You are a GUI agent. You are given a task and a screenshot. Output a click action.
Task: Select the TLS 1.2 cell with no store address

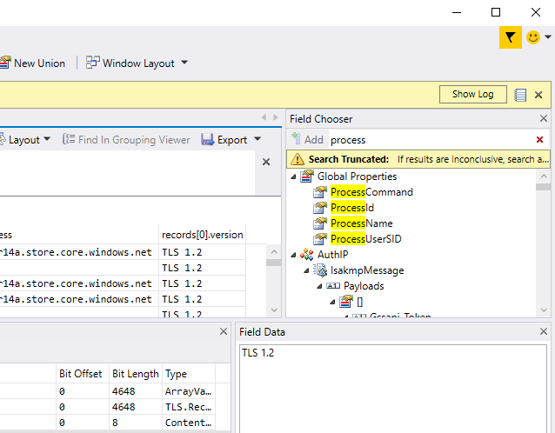point(202,268)
